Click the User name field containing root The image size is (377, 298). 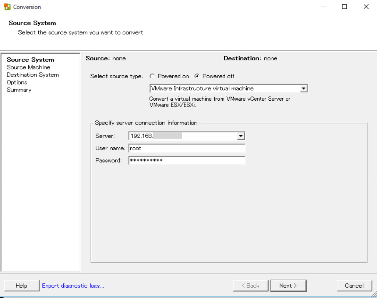tap(187, 148)
